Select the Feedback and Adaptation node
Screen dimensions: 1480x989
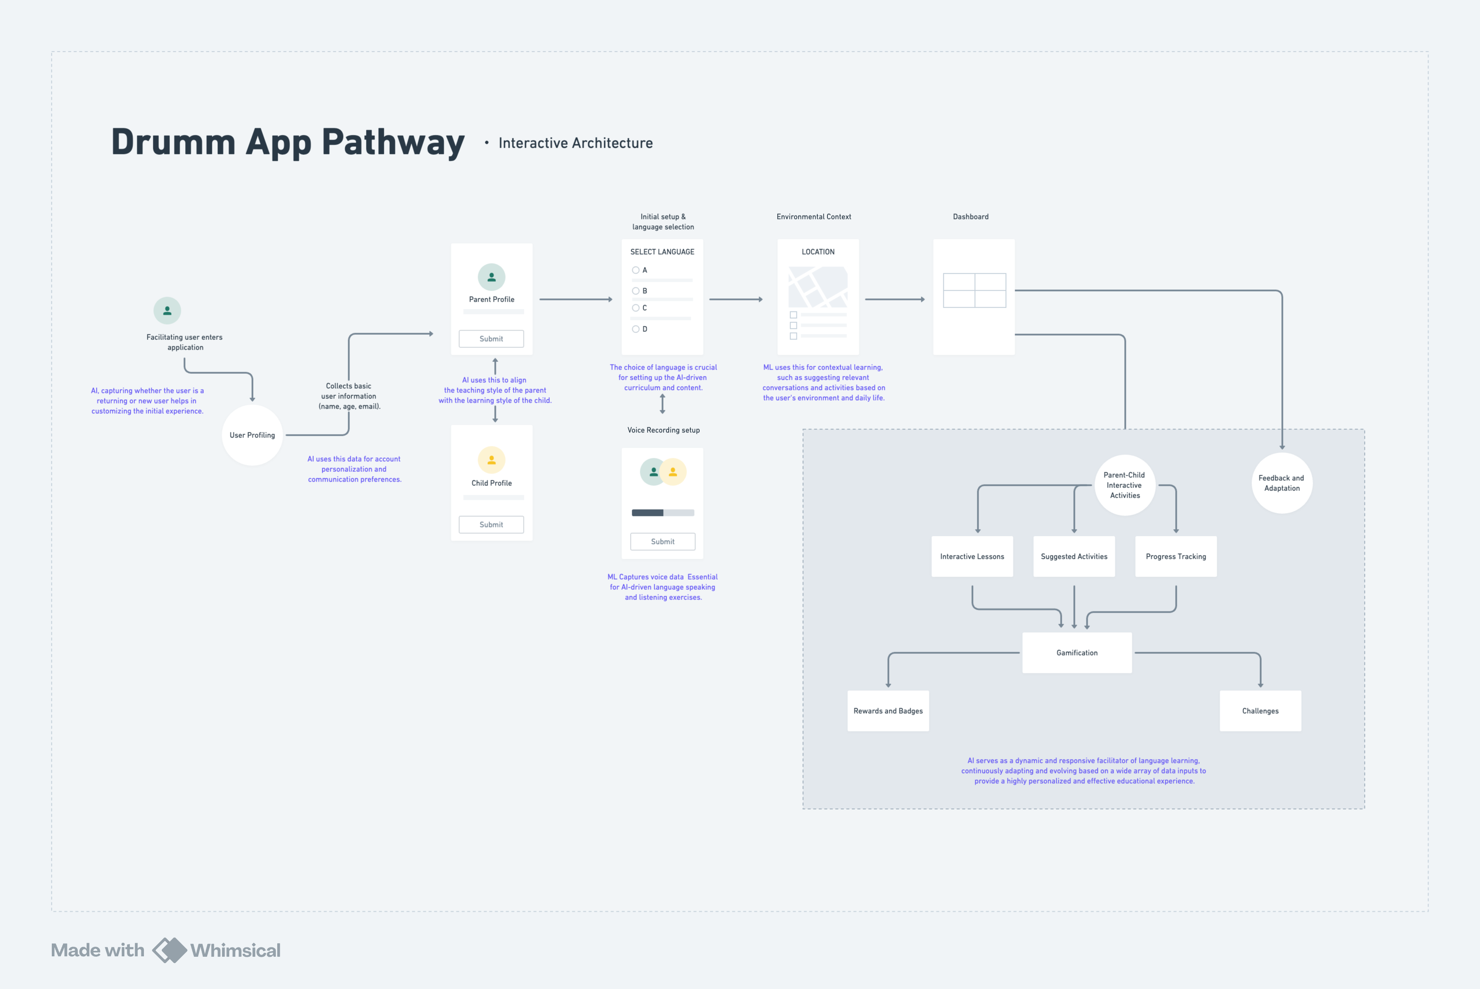(x=1282, y=483)
